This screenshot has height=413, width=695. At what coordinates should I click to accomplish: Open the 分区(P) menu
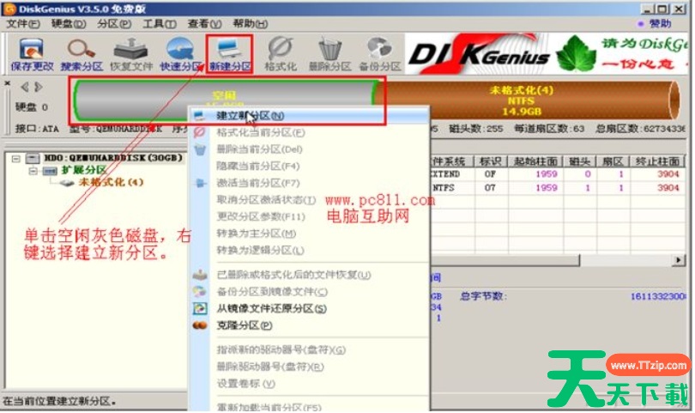tap(114, 23)
